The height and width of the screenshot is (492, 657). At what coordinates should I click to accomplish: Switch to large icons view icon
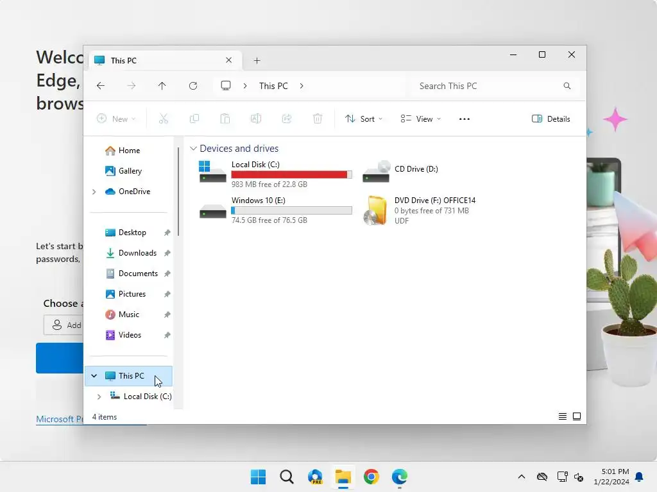[x=577, y=416]
